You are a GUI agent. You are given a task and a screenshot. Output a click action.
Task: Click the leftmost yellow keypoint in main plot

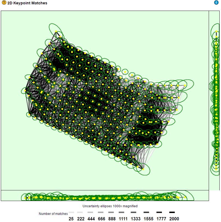[x=25, y=91]
